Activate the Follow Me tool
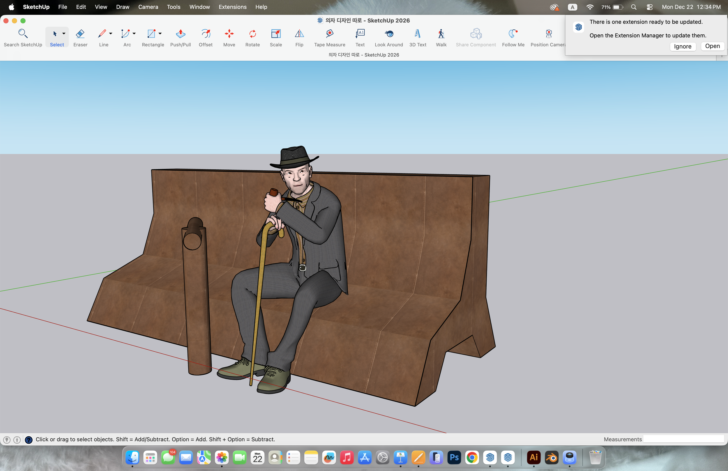 pyautogui.click(x=513, y=37)
